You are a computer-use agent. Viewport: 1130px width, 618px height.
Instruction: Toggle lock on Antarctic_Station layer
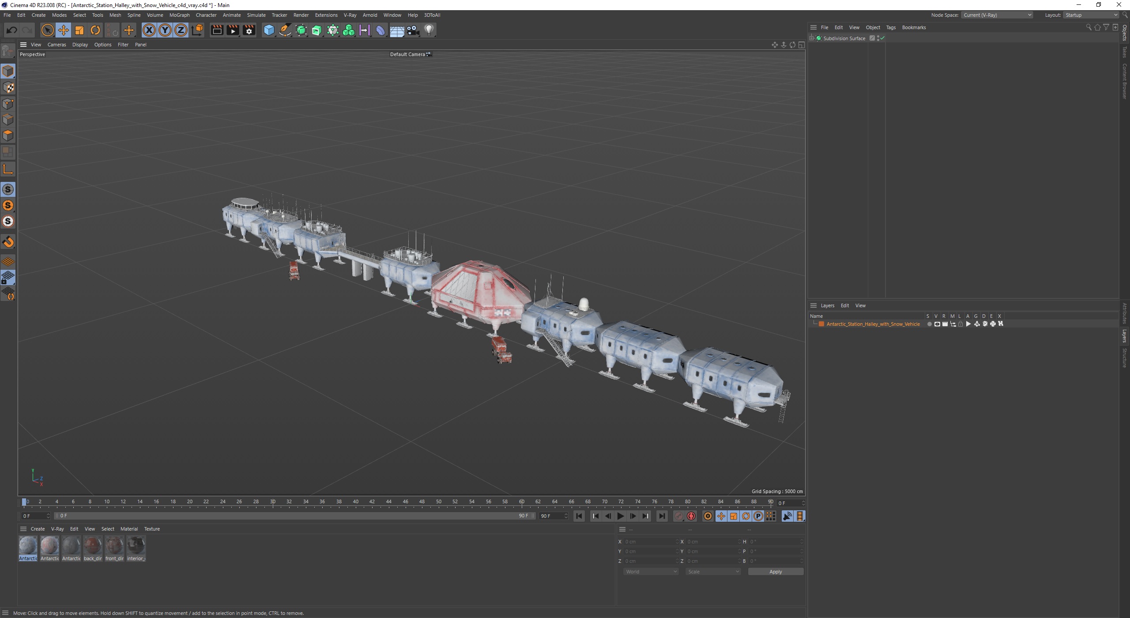coord(960,324)
